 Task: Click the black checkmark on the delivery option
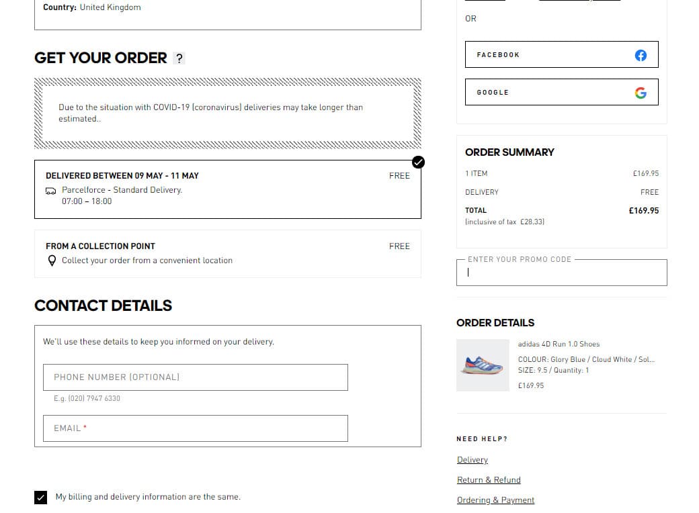tap(418, 162)
